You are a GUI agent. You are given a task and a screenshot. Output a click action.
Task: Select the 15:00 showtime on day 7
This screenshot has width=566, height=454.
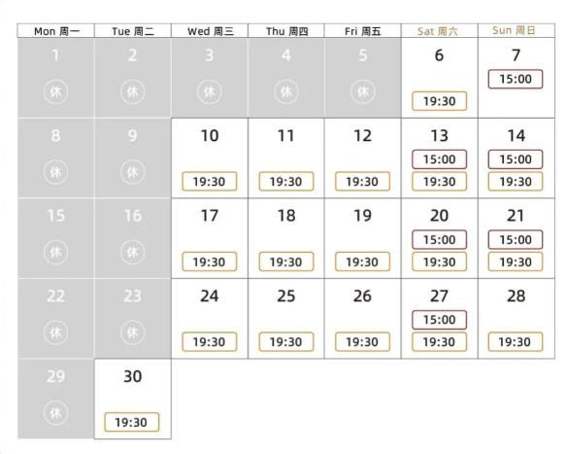click(516, 79)
